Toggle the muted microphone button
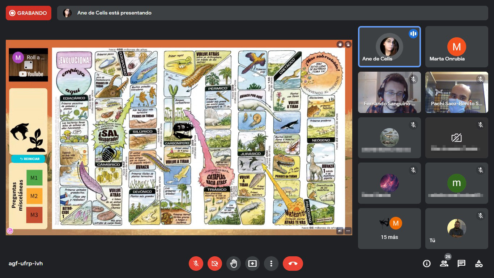This screenshot has width=494, height=278. coord(196,264)
